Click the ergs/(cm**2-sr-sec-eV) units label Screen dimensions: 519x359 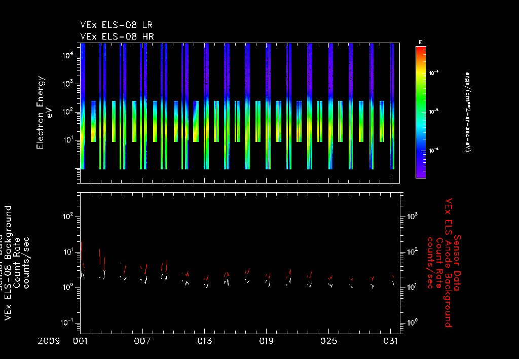pos(468,112)
